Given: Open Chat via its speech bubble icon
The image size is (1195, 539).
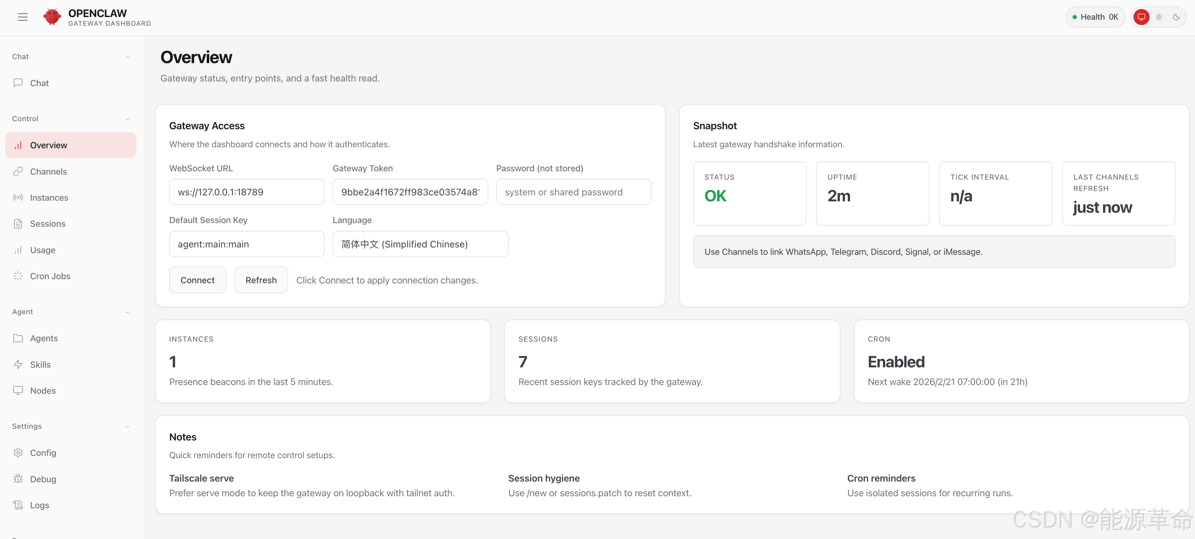Looking at the screenshot, I should [18, 82].
